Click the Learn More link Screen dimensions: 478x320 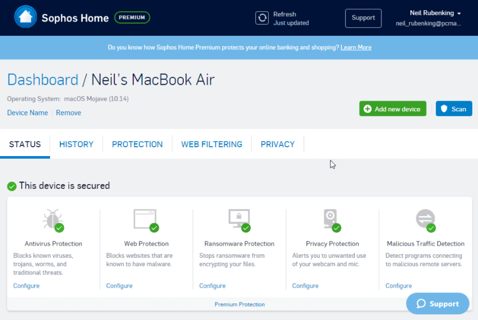point(356,47)
